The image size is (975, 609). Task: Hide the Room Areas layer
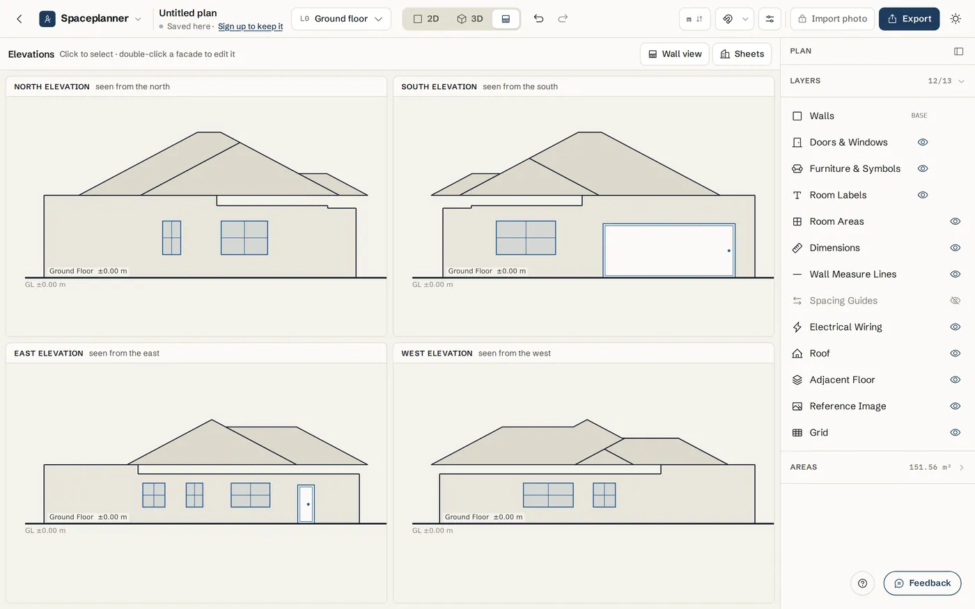(x=955, y=221)
